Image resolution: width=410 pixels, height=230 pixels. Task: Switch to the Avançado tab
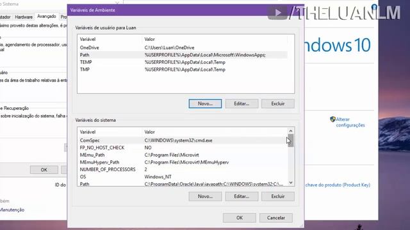tap(47, 17)
